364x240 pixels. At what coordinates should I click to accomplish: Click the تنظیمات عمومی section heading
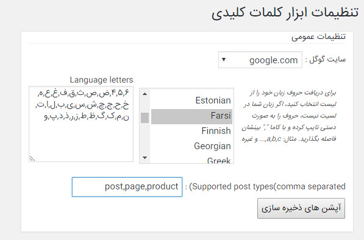coord(318,37)
